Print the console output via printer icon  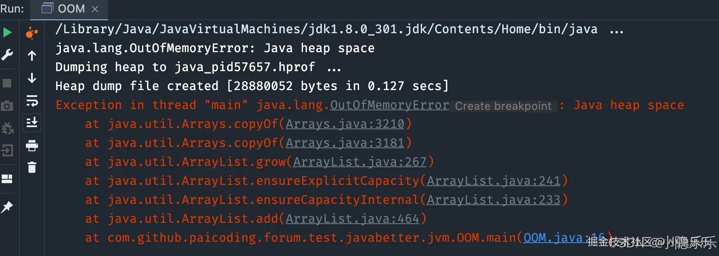click(x=32, y=146)
